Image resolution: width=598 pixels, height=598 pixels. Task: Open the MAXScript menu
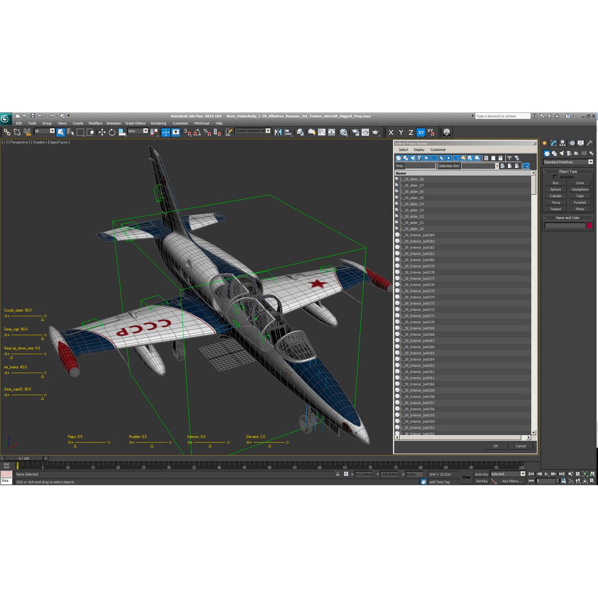(x=202, y=123)
